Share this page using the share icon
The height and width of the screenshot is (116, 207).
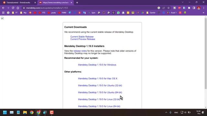point(164,8)
